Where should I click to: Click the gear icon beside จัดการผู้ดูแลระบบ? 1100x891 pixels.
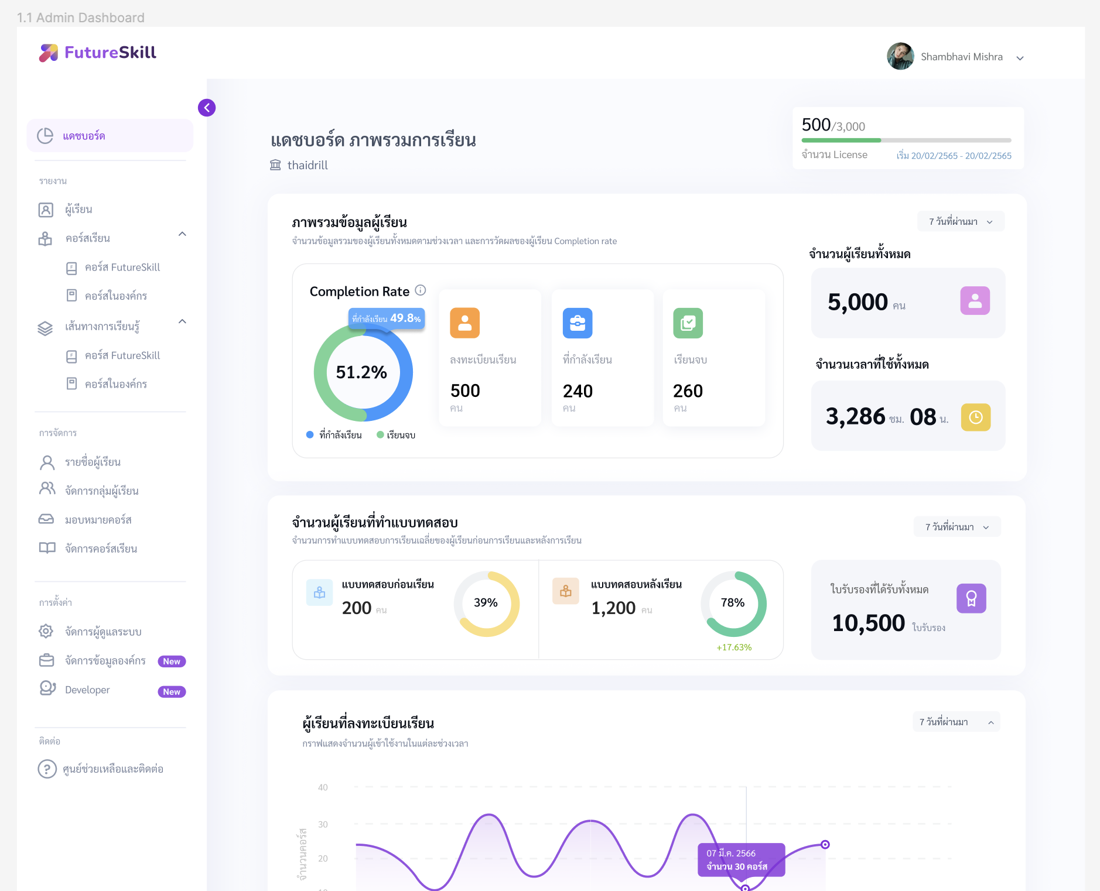46,631
